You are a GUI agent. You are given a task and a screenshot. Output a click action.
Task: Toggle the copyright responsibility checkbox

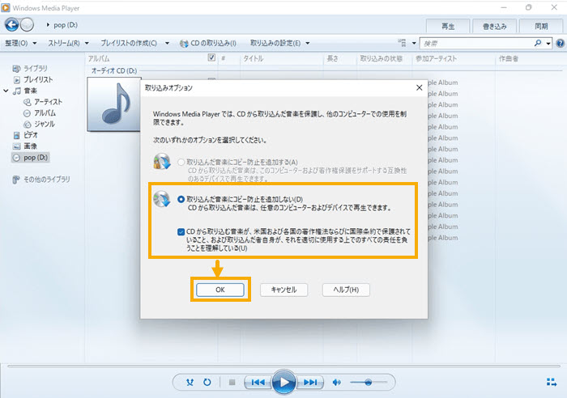tap(181, 231)
